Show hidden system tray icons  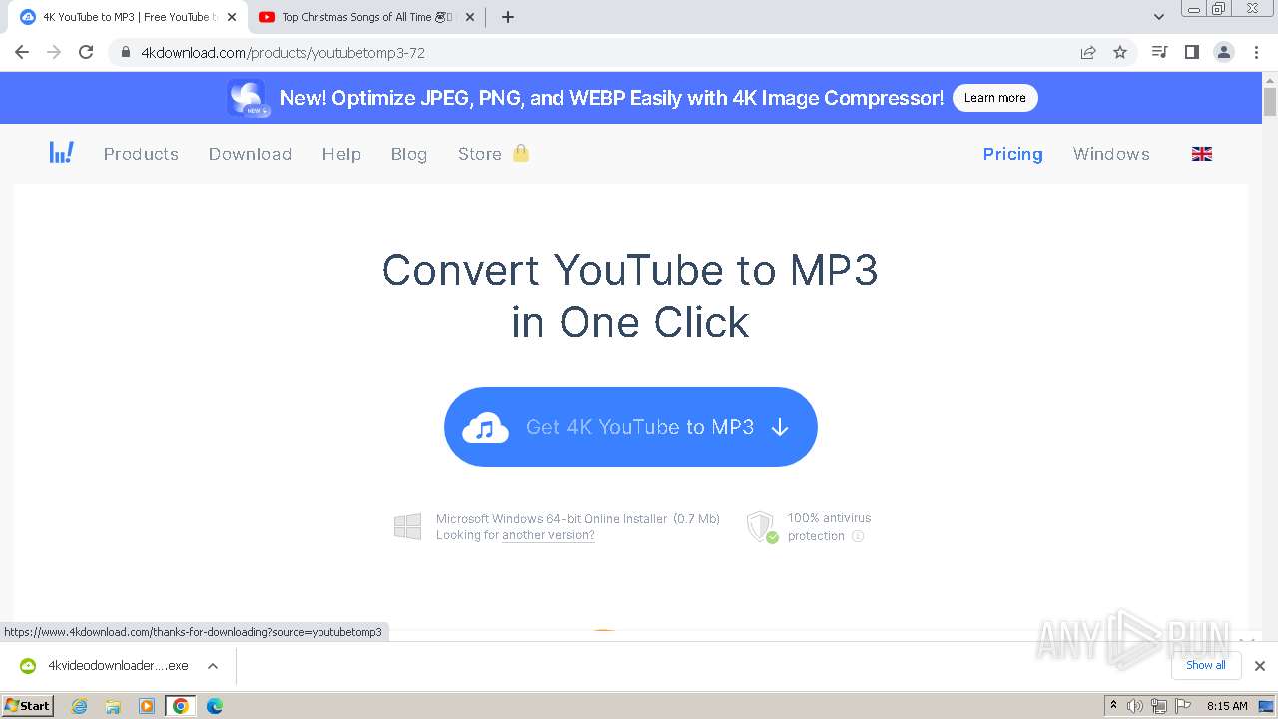(1113, 705)
